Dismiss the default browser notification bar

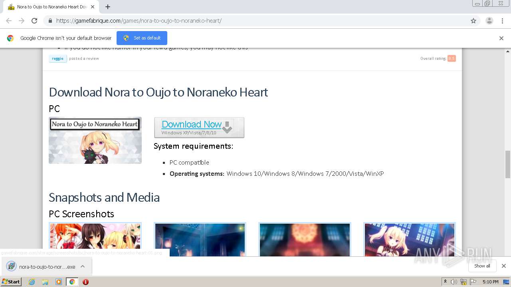tap(501, 38)
